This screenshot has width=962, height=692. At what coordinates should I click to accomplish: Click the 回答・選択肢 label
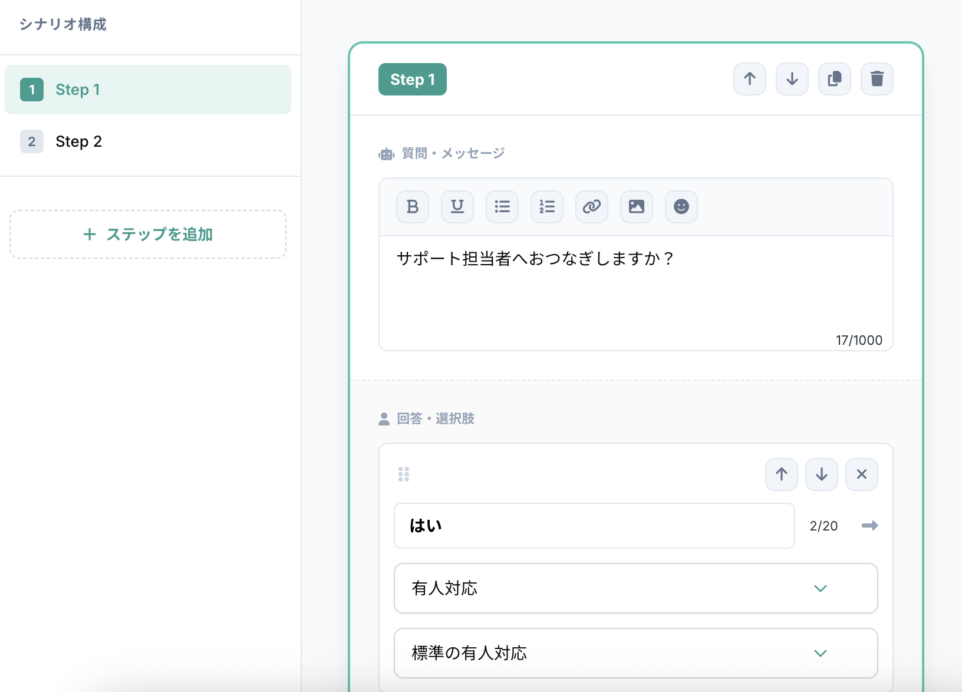[436, 419]
